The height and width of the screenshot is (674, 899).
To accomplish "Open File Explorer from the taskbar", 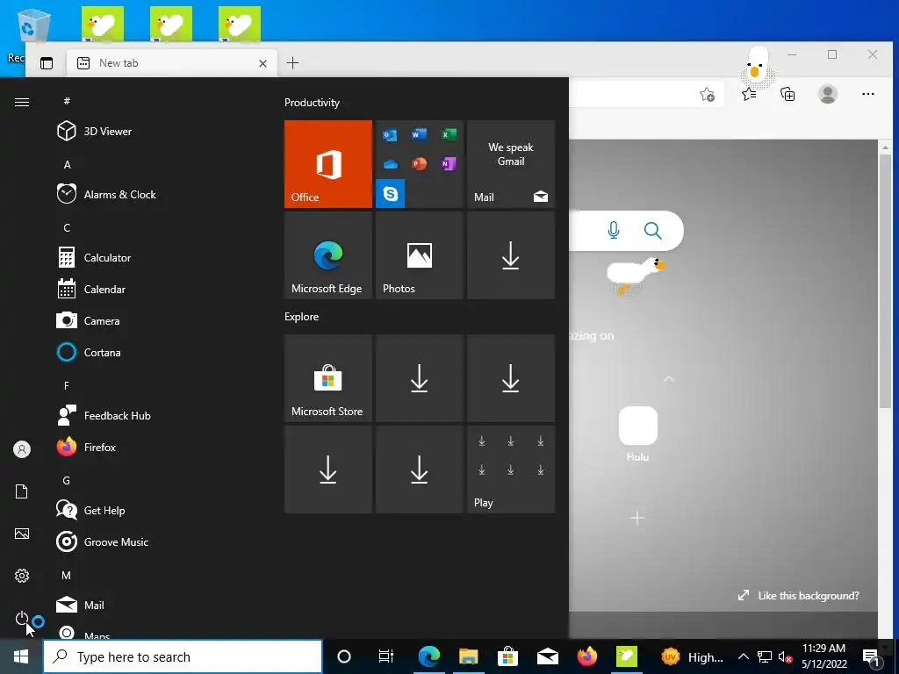I will [x=469, y=656].
